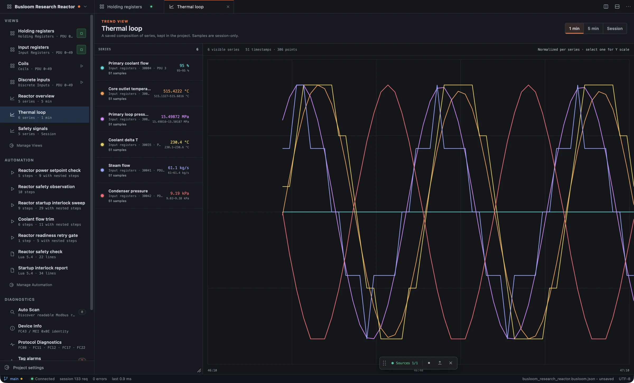Open Protocol Diagnostics entry
The width and height of the screenshot is (634, 383).
(x=45, y=345)
